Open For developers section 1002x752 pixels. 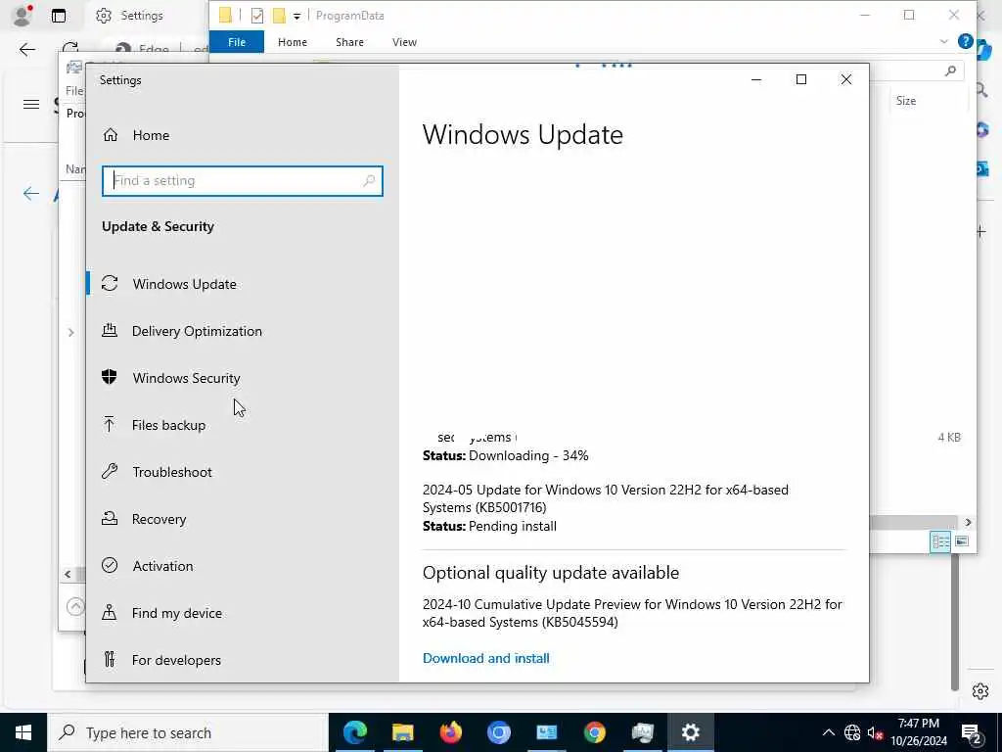(176, 660)
